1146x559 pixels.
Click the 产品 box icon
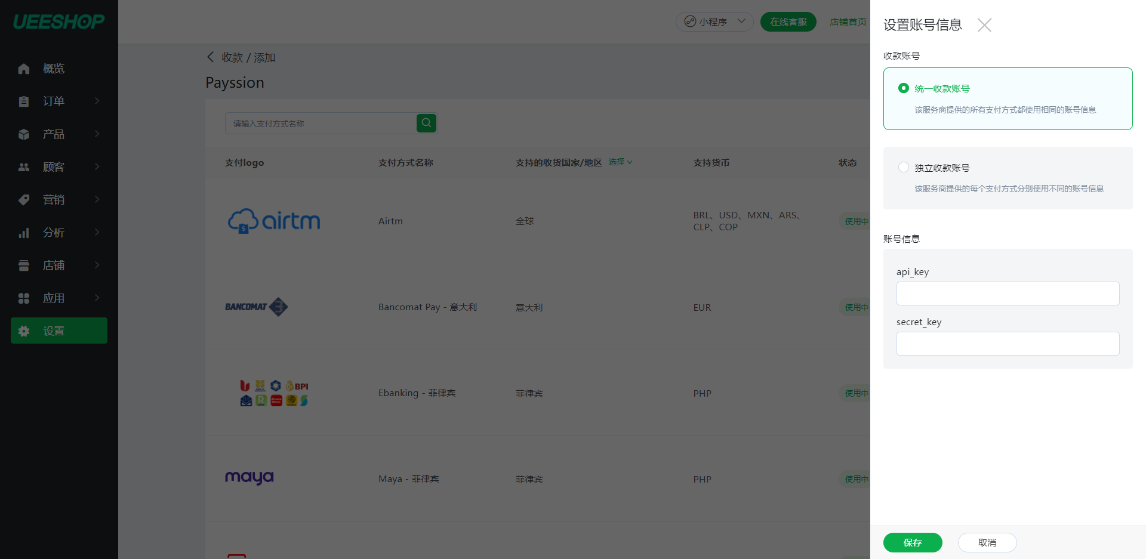pos(24,134)
